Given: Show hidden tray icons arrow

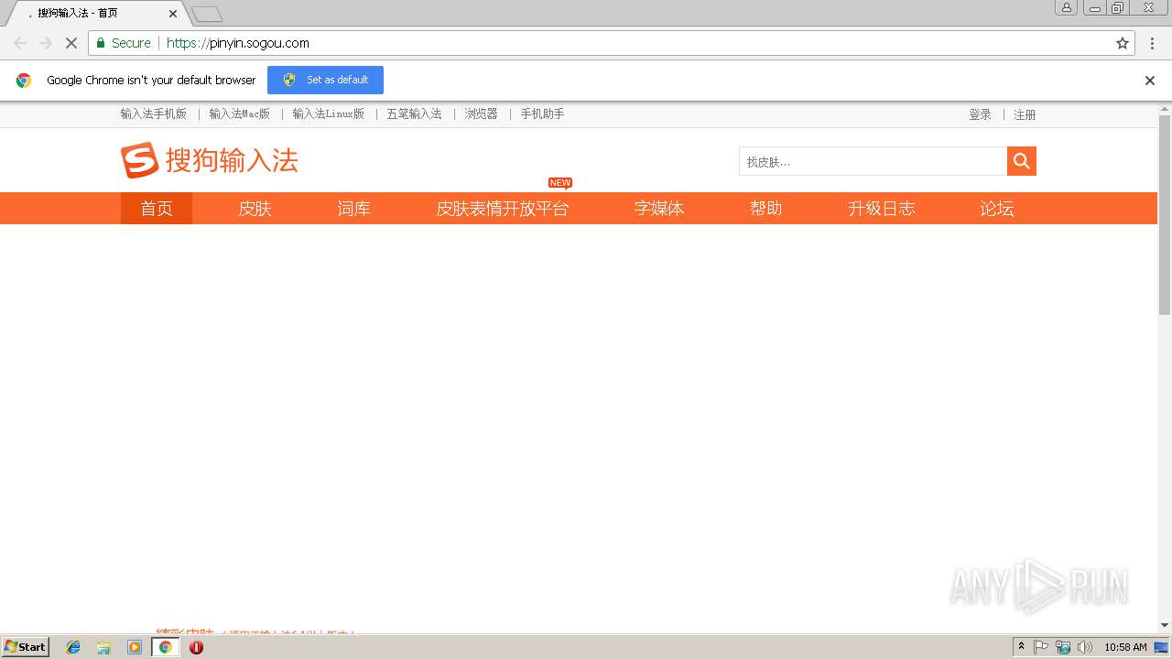Looking at the screenshot, I should tap(1021, 647).
